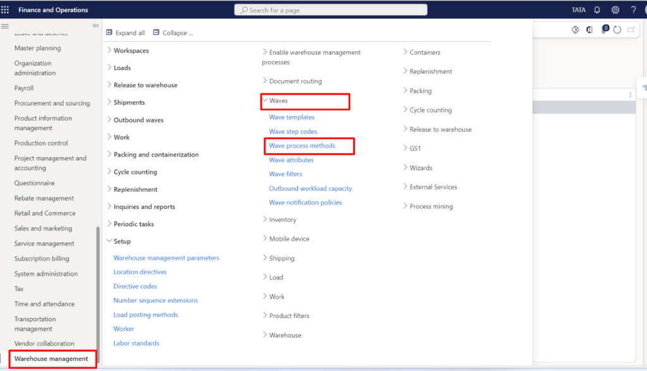Open Wave templates link
Screen dimensions: 647x371
292,117
